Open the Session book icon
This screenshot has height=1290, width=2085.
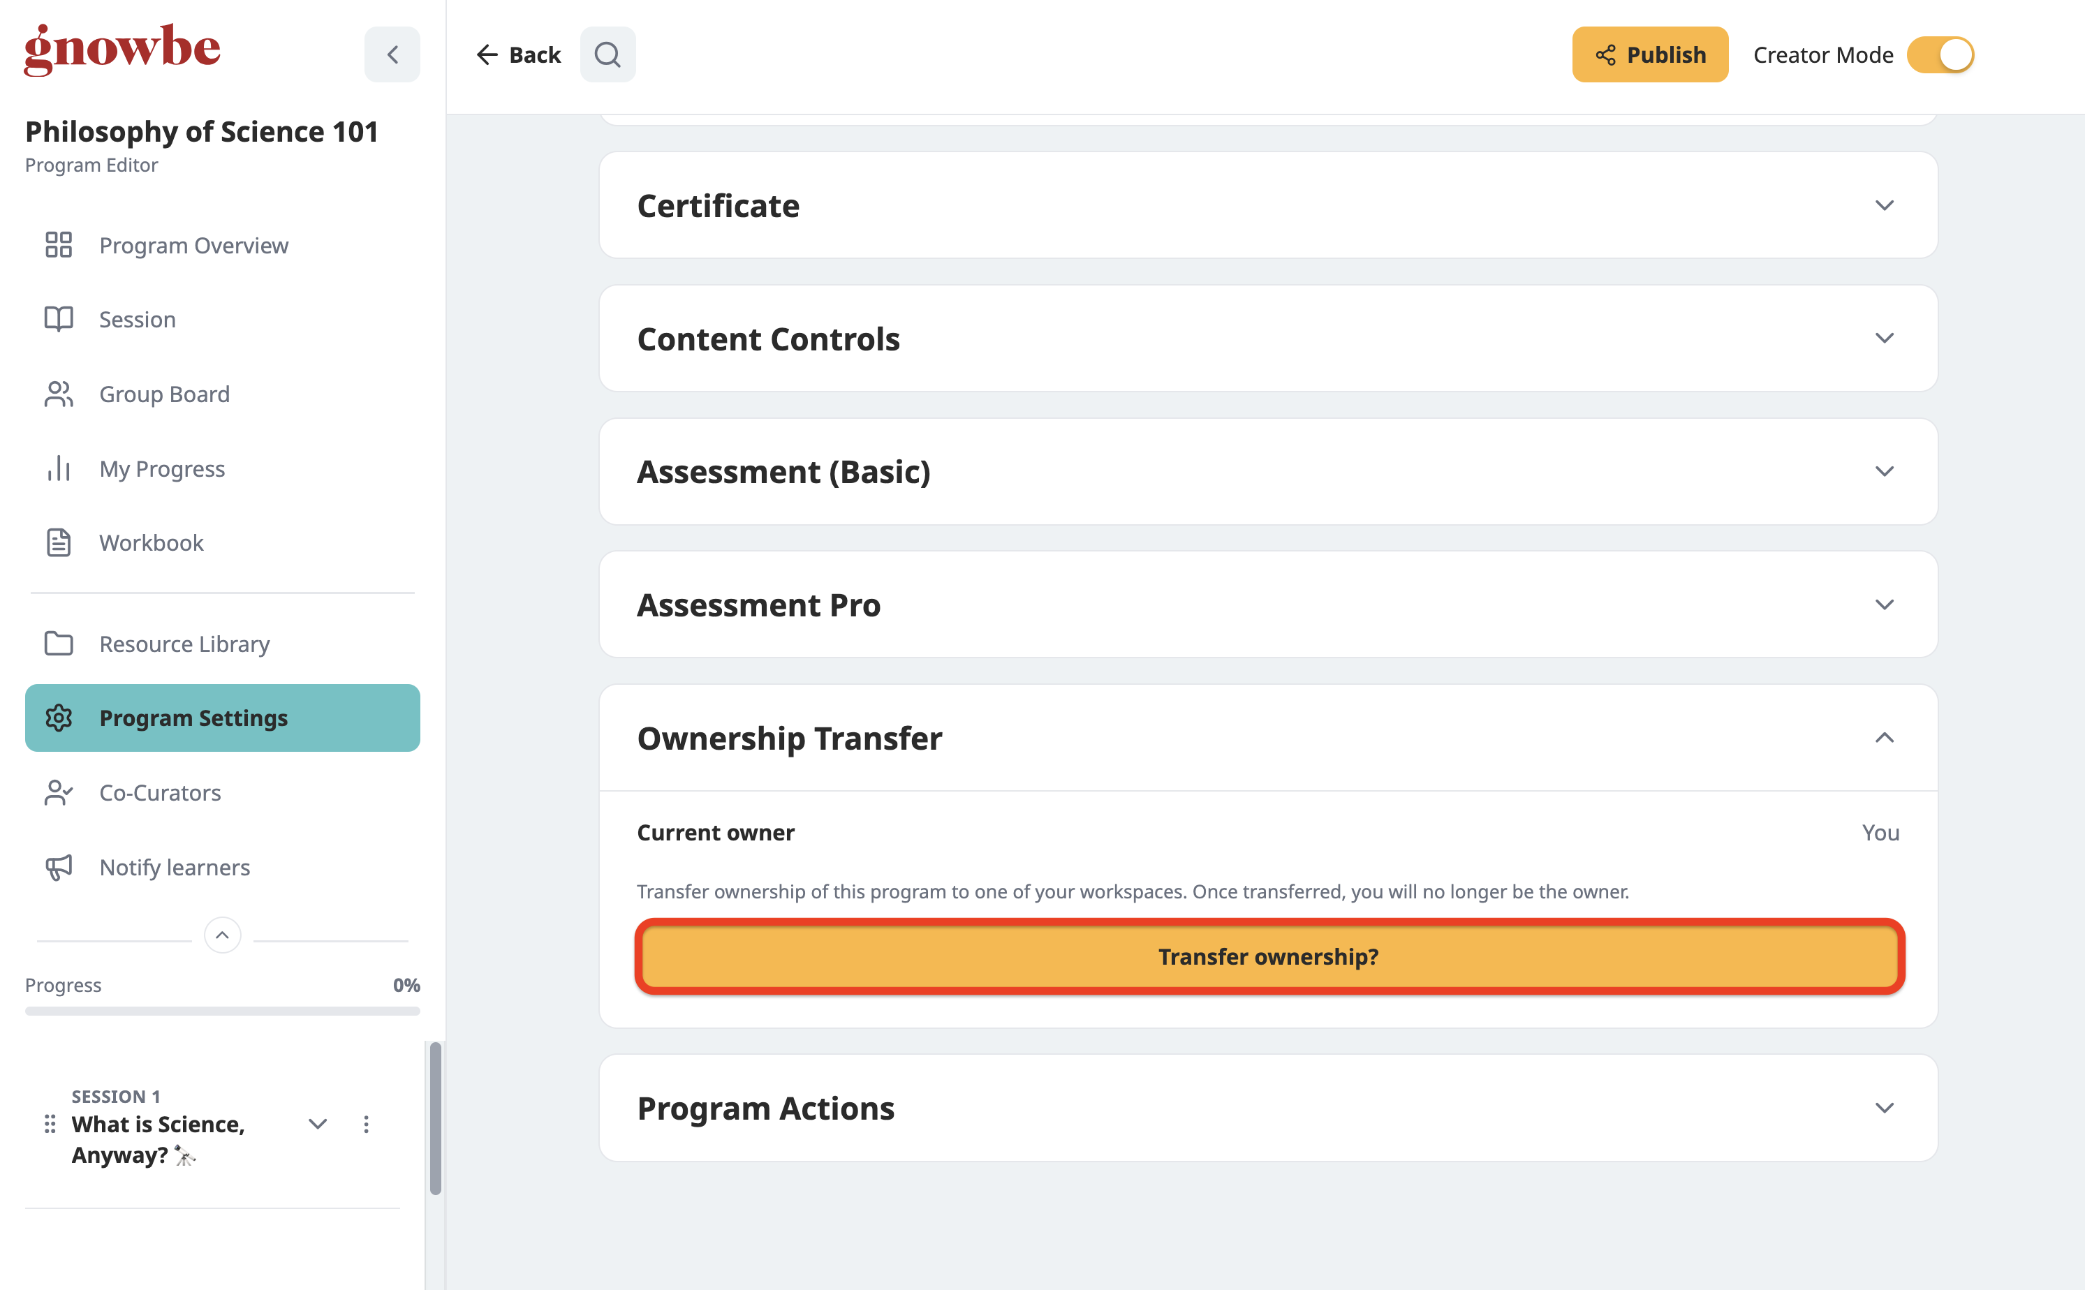[59, 319]
